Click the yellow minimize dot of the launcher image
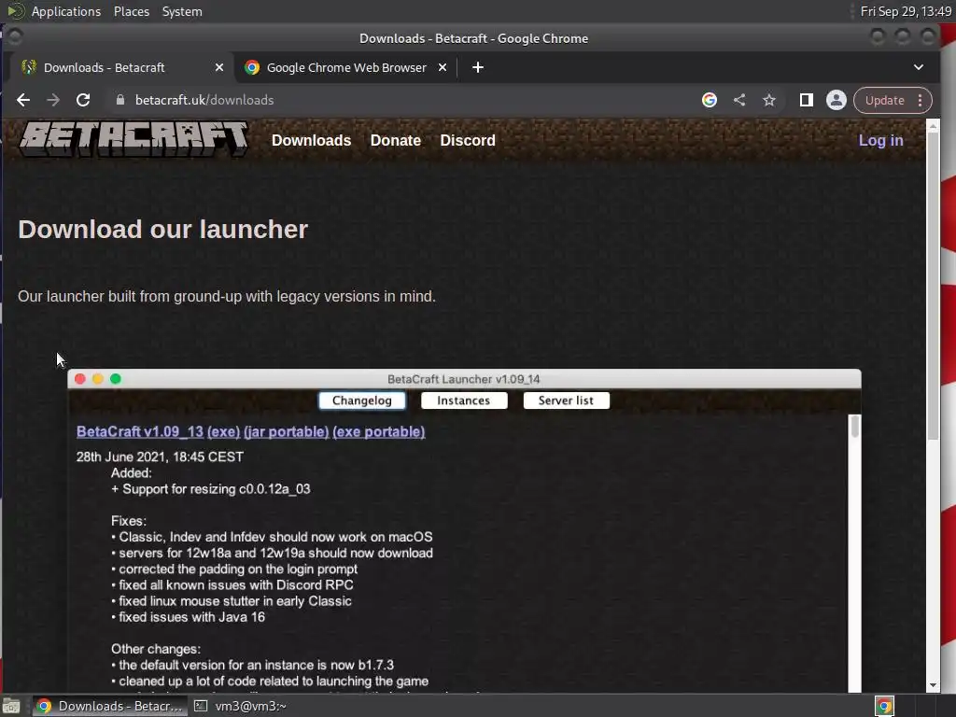Screen dimensions: 956x717 (97, 379)
